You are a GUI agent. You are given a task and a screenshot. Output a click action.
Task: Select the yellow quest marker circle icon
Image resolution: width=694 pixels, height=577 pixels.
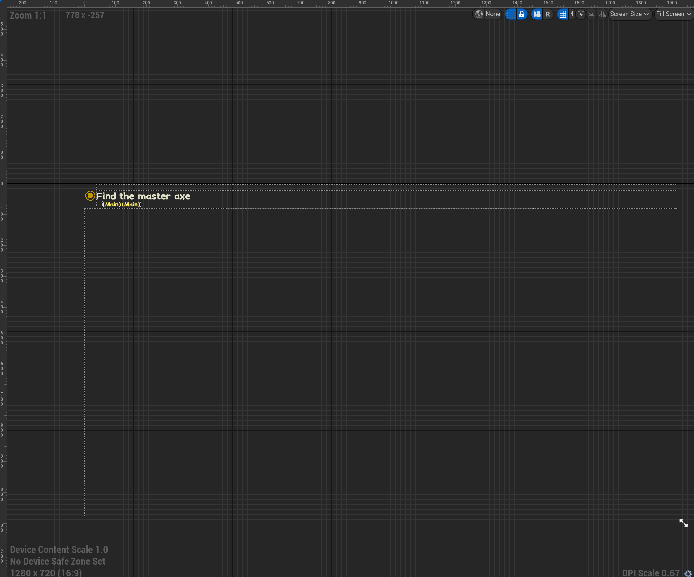(90, 196)
